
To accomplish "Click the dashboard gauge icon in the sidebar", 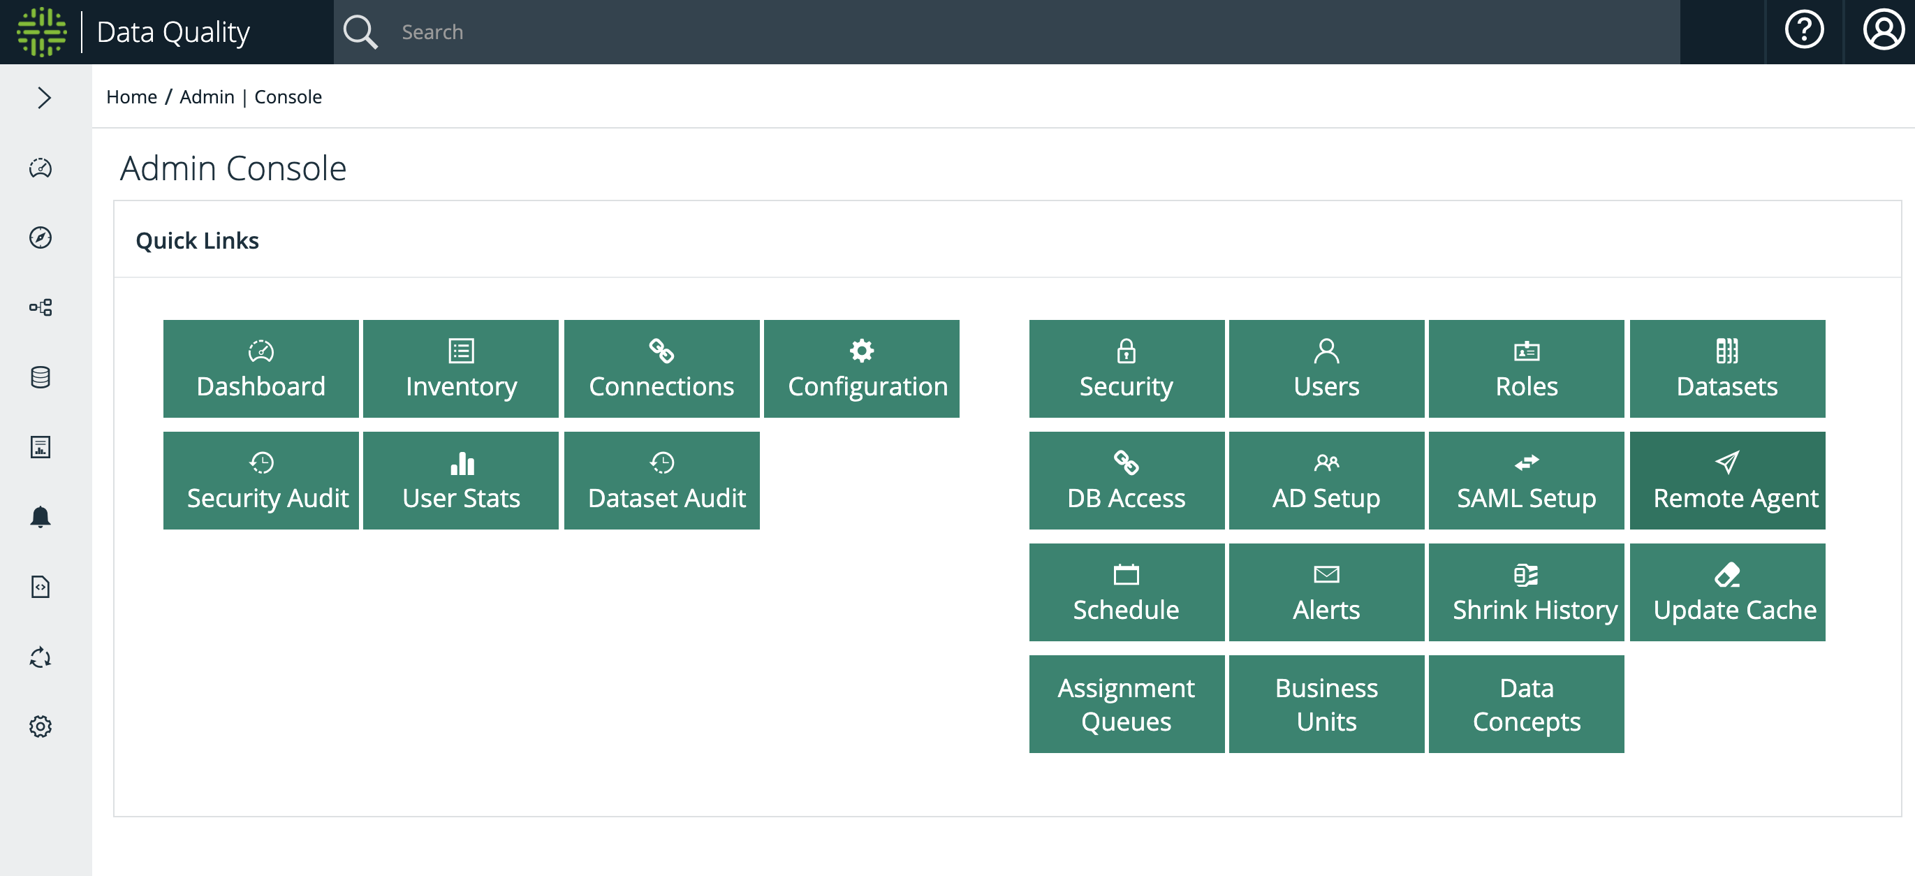I will pyautogui.click(x=41, y=169).
